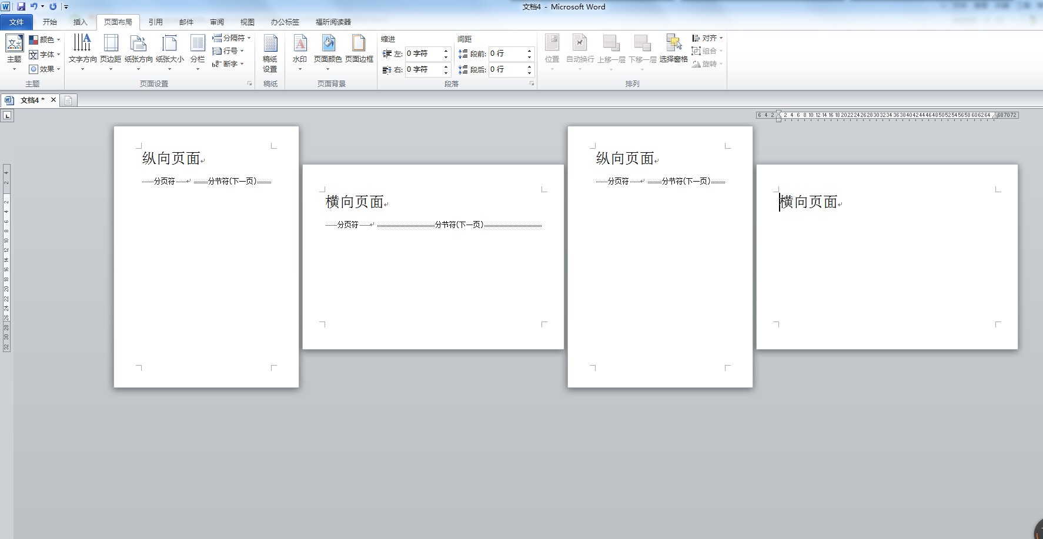Image resolution: width=1043 pixels, height=539 pixels.
Task: Click Save icon in Quick Access Toolbar
Action: [x=21, y=6]
